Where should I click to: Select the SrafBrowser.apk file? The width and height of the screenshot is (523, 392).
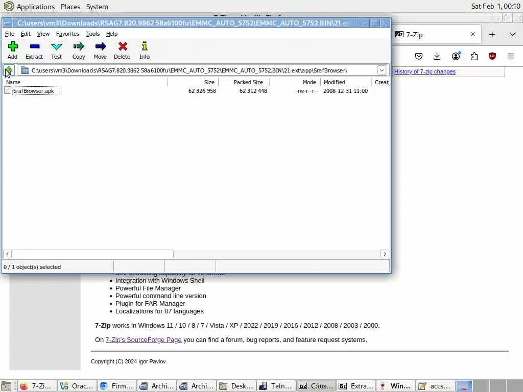click(33, 91)
